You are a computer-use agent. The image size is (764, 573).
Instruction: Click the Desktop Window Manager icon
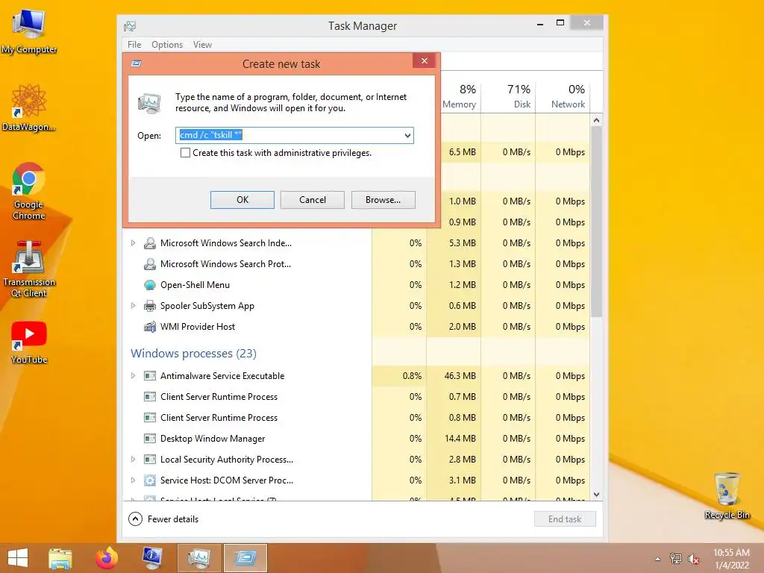pos(150,439)
